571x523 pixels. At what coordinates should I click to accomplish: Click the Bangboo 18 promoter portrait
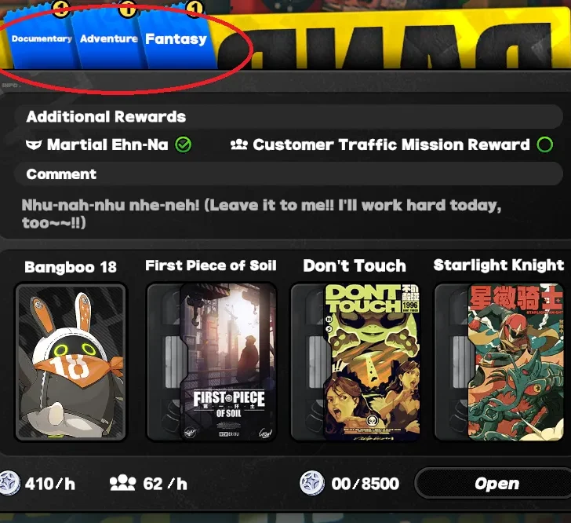click(x=71, y=361)
